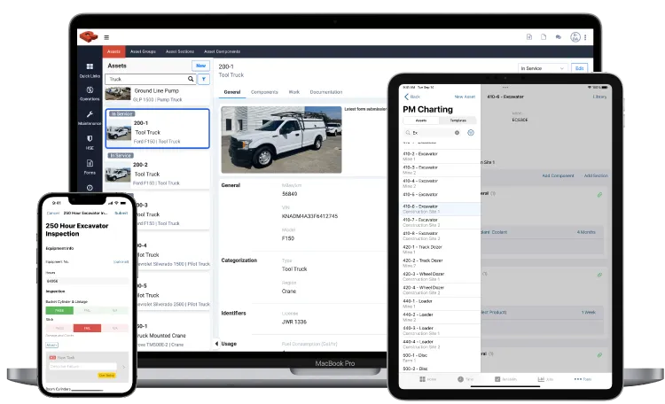Open the Documentation tab of asset 200-1
The image size is (665, 404).
click(326, 92)
